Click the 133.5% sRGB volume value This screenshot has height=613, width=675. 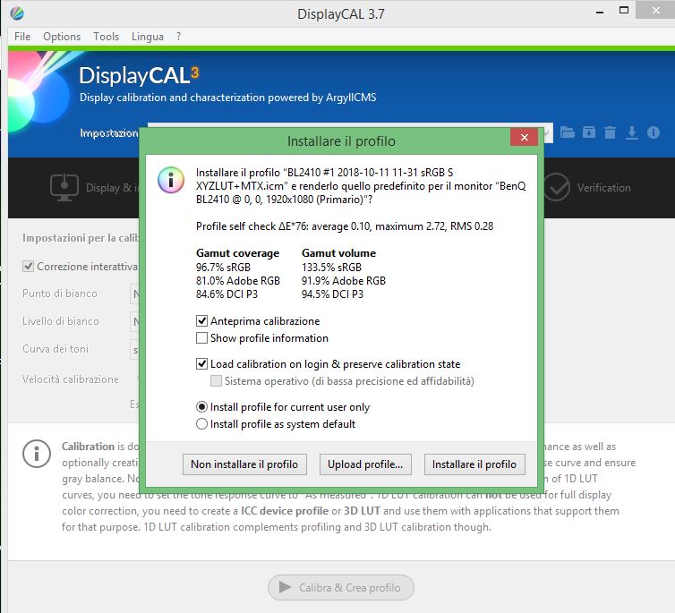click(331, 268)
